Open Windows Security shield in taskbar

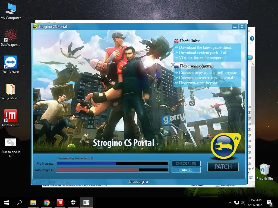point(73,203)
